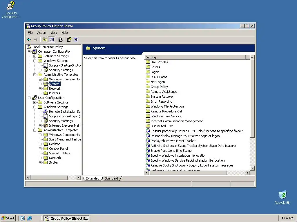The width and height of the screenshot is (297, 222).
Task: Click Group Policy Object Editor taskbar button
Action: click(67, 219)
